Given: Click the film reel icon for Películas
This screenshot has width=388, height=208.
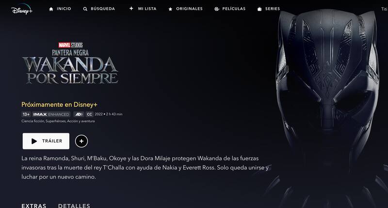Looking at the screenshot, I should (x=217, y=9).
